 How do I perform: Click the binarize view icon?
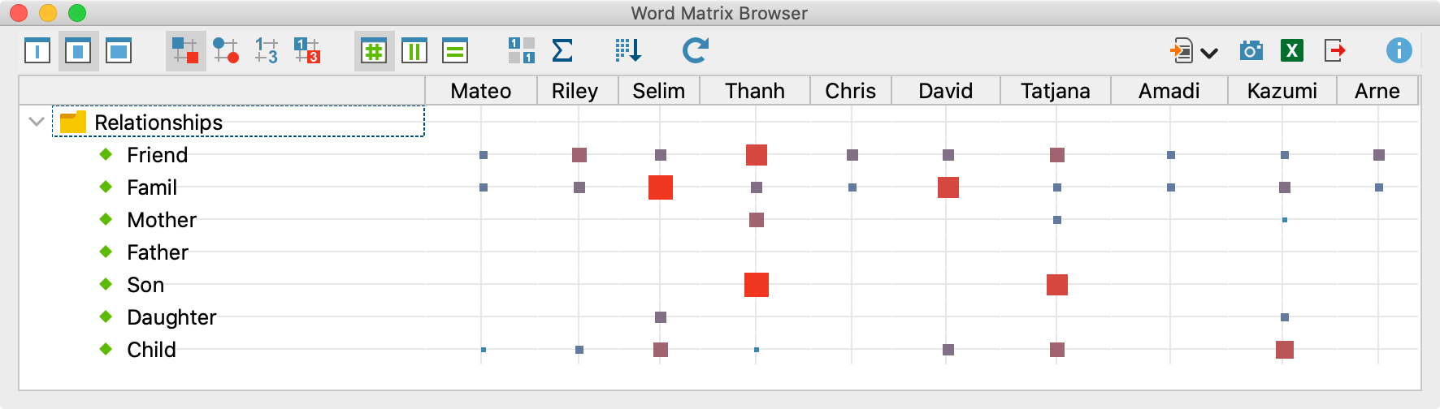[x=521, y=51]
